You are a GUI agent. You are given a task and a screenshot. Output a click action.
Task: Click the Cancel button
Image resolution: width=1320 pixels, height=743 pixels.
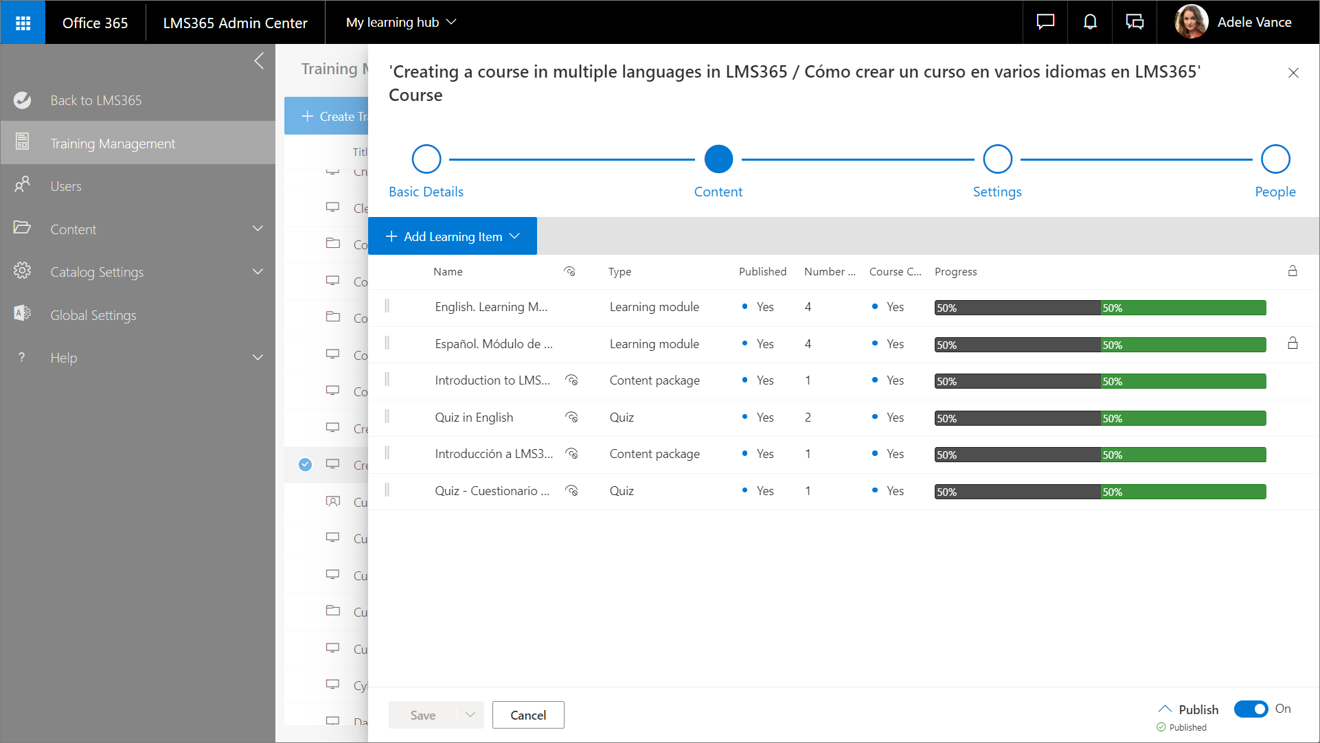click(x=528, y=715)
